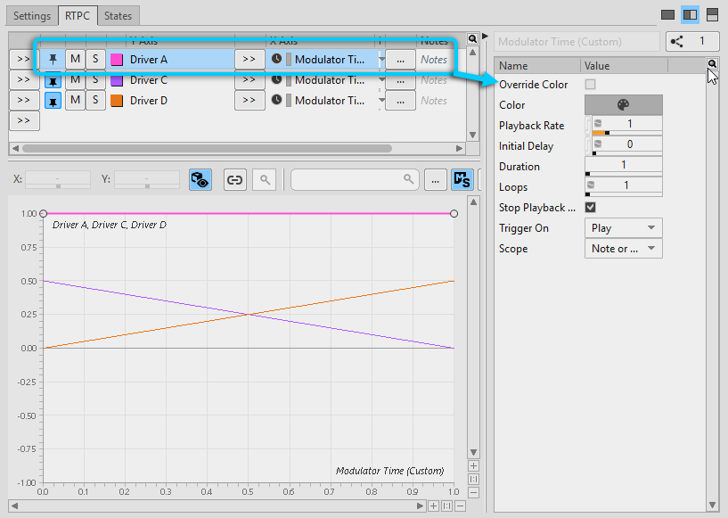Expand Driver A's X Axis modulator dropdown
The height and width of the screenshot is (518, 728).
[381, 60]
